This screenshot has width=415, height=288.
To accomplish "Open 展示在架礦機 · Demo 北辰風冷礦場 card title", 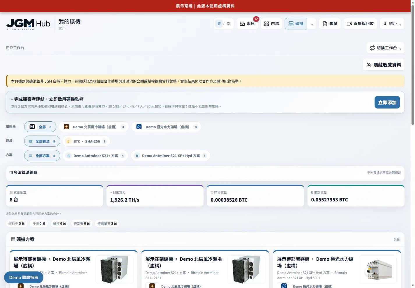I will pos(183,262).
